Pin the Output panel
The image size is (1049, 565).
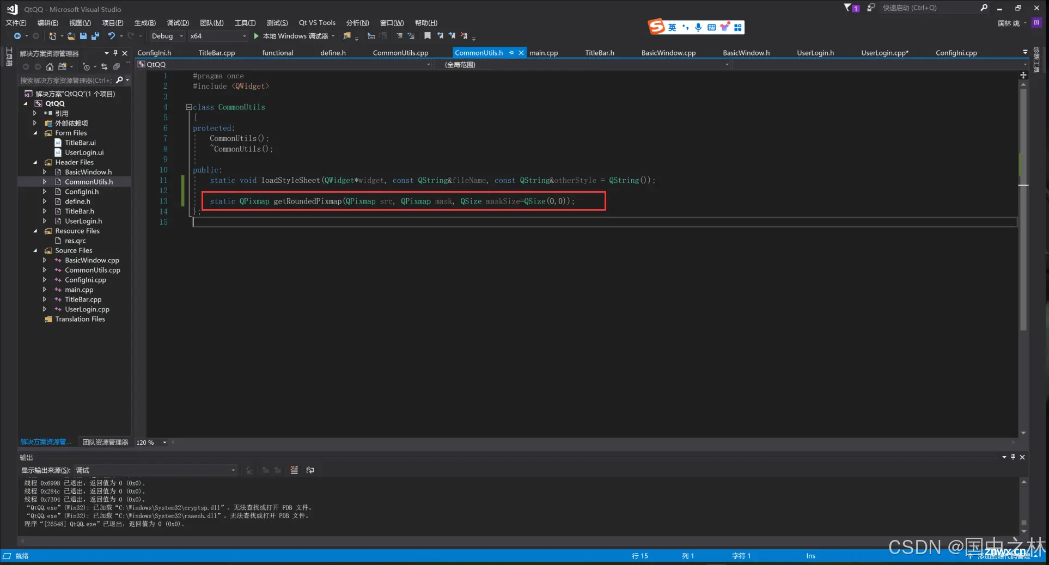(x=1013, y=457)
